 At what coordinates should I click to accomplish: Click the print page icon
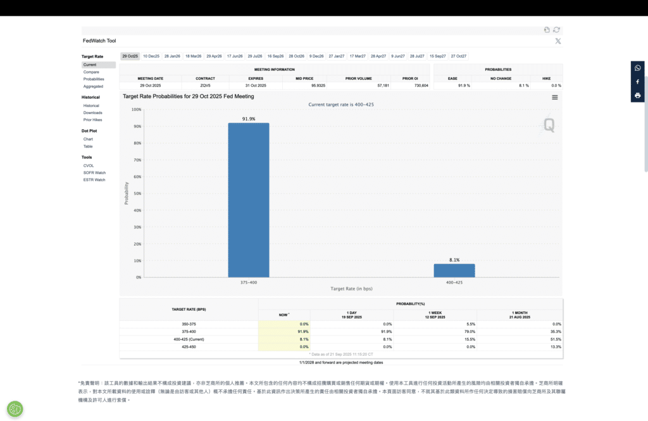point(637,96)
